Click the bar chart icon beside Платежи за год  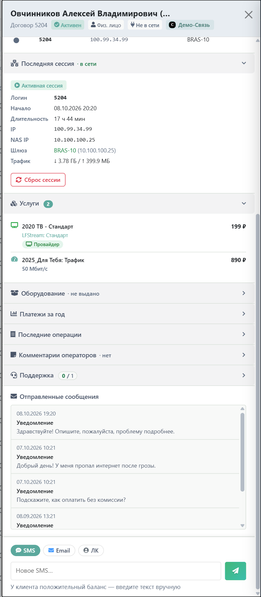pos(14,314)
